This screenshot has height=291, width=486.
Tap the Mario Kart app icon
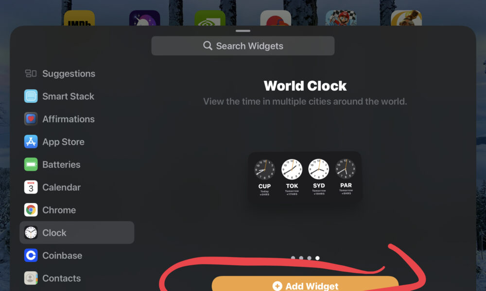[341, 18]
